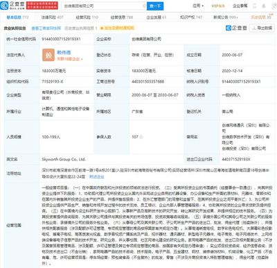The width and height of the screenshot is (277, 268).
Task: Click the orange 发生变更时提醒我 reminder link
Action: pos(117,28)
